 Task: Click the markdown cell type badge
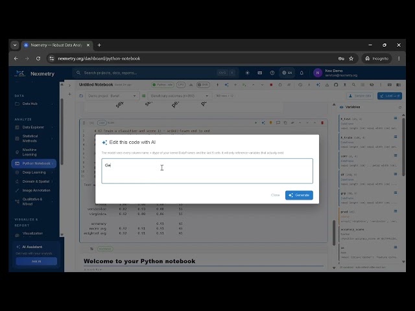[105, 249]
